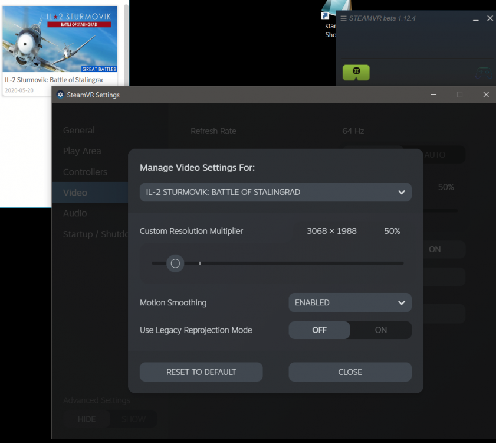Screen dimensions: 496x443
Task: Close the SteamVR Settings window
Action: 486,95
